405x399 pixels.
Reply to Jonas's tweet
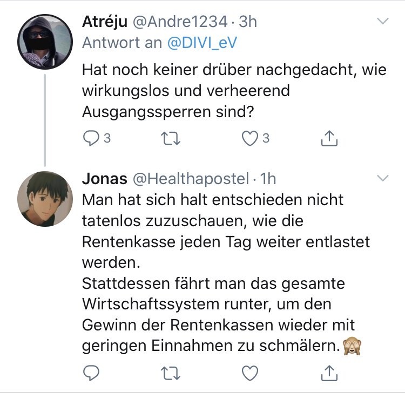tap(91, 373)
